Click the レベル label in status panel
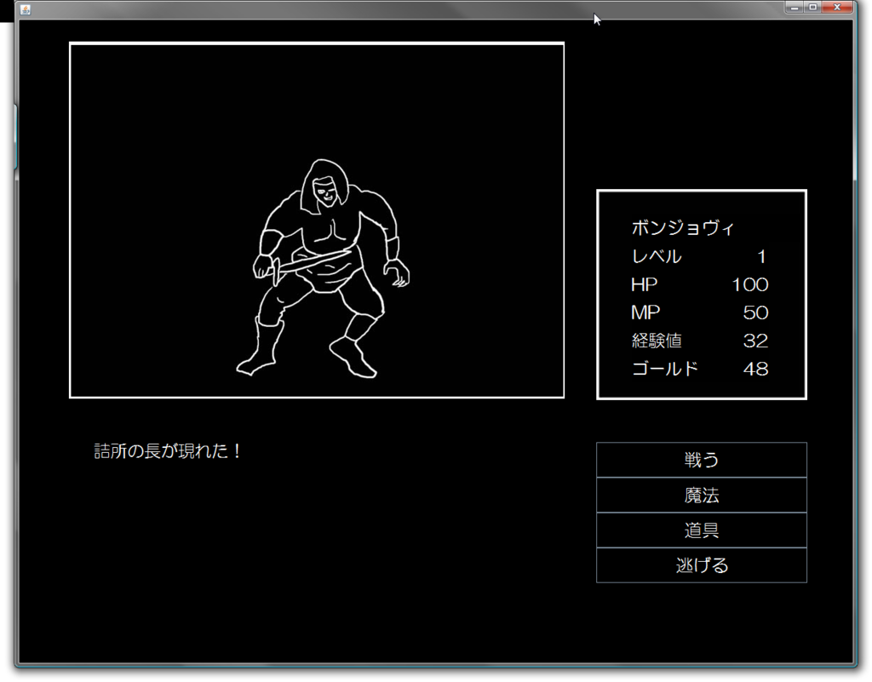Viewport: 872px width, 682px height. pyautogui.click(x=657, y=256)
